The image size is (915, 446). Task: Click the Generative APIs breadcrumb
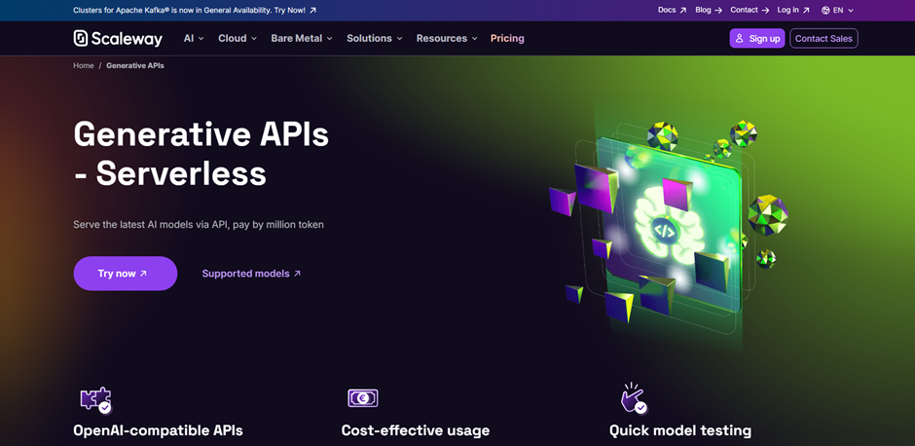(x=134, y=65)
